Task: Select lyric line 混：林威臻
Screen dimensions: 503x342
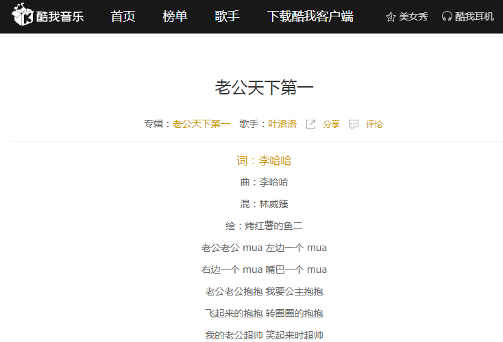Action: pos(264,204)
